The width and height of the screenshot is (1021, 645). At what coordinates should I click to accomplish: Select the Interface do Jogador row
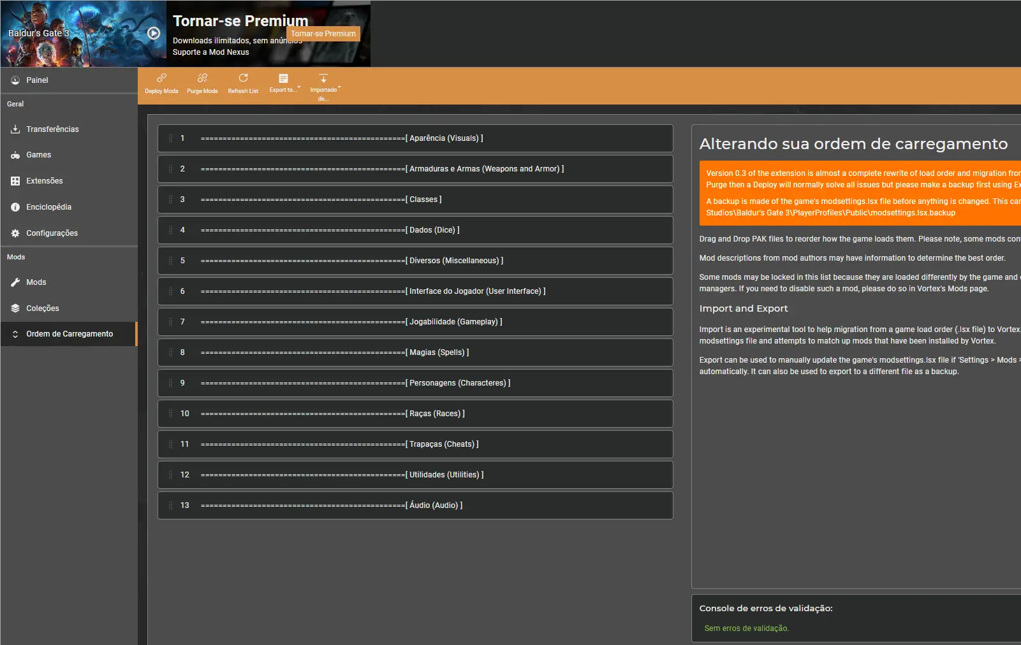[415, 291]
